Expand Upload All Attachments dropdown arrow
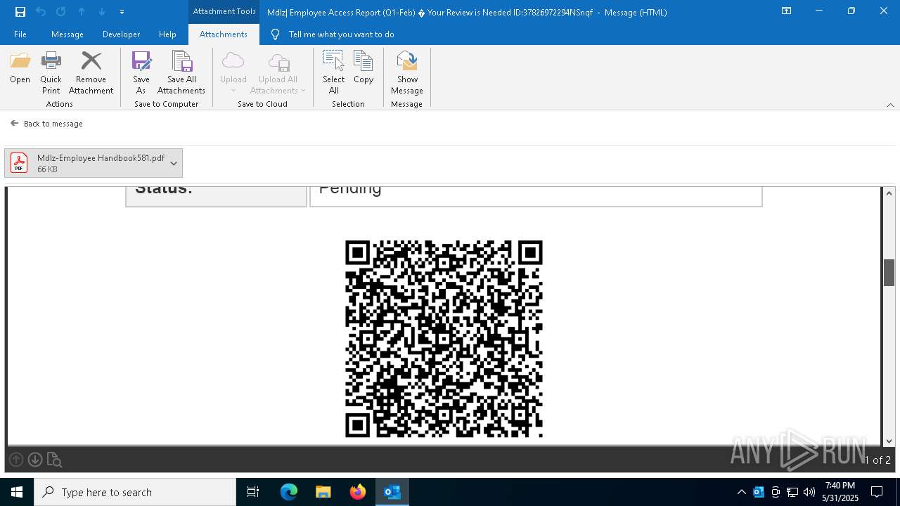The height and width of the screenshot is (506, 900). pos(303,91)
